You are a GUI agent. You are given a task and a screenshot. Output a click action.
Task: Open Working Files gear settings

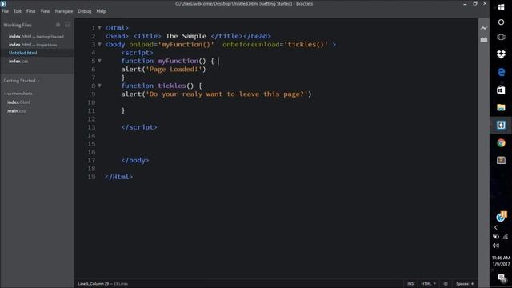coord(58,25)
